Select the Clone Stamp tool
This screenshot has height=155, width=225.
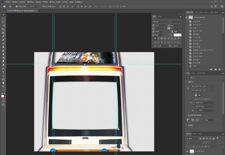coord(3,47)
